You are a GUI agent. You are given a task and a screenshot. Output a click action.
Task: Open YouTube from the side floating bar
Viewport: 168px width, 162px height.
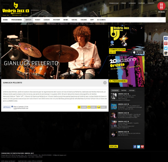click(x=166, y=43)
